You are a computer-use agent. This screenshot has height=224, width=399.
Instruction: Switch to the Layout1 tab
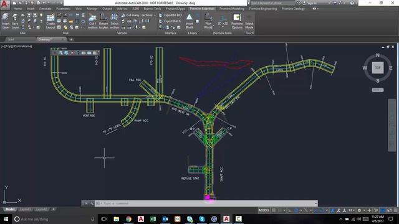(x=25, y=209)
